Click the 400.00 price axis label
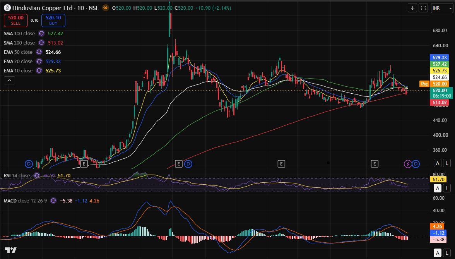The height and width of the screenshot is (259, 455). pos(440,135)
